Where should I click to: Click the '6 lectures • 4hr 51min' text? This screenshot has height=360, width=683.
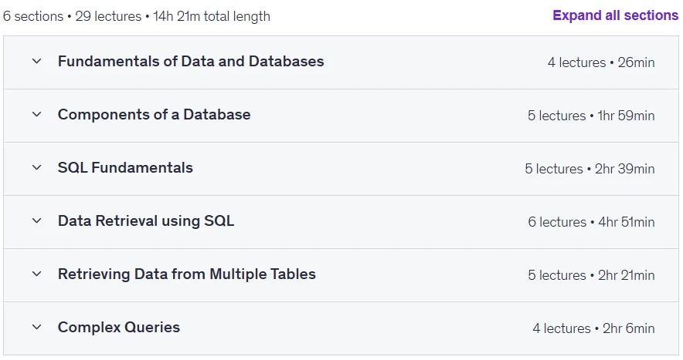591,222
